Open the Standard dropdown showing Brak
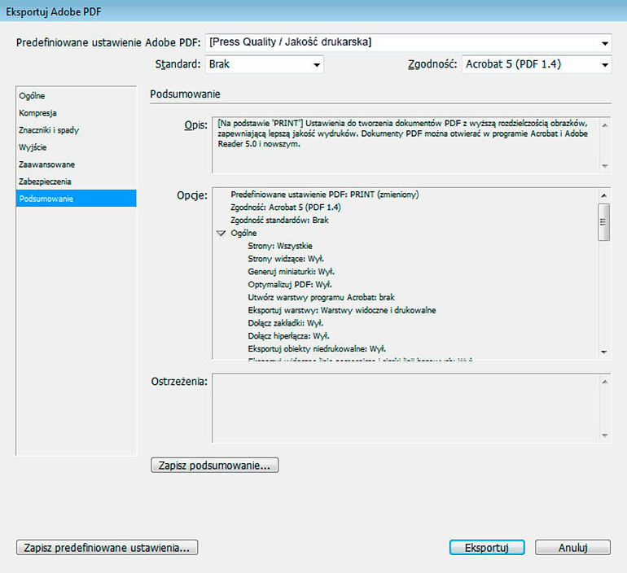 (265, 64)
